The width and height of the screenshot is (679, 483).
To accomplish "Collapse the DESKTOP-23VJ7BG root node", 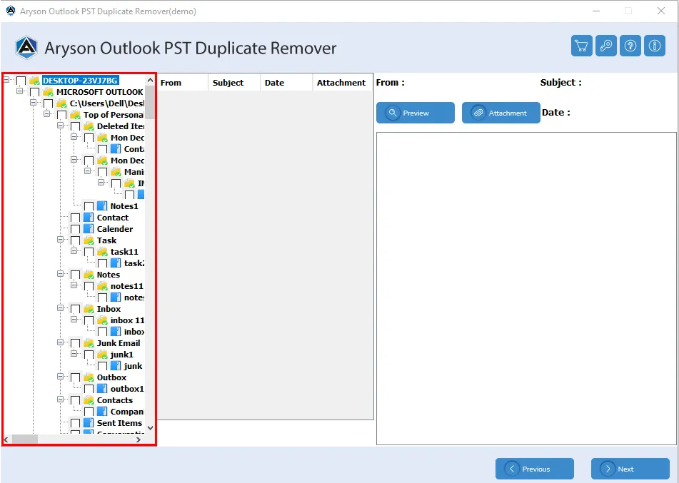I will [6, 80].
